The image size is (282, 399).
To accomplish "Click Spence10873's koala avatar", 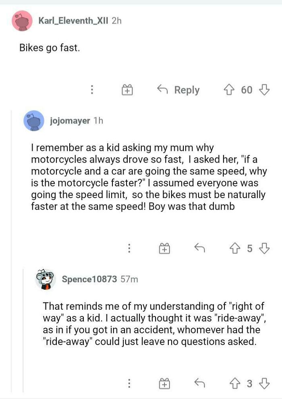I will 44,279.
